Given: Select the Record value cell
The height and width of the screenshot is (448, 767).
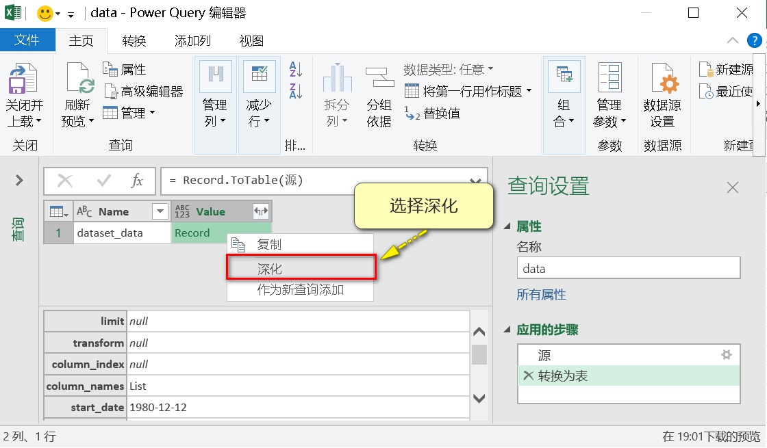Looking at the screenshot, I should click(x=221, y=233).
